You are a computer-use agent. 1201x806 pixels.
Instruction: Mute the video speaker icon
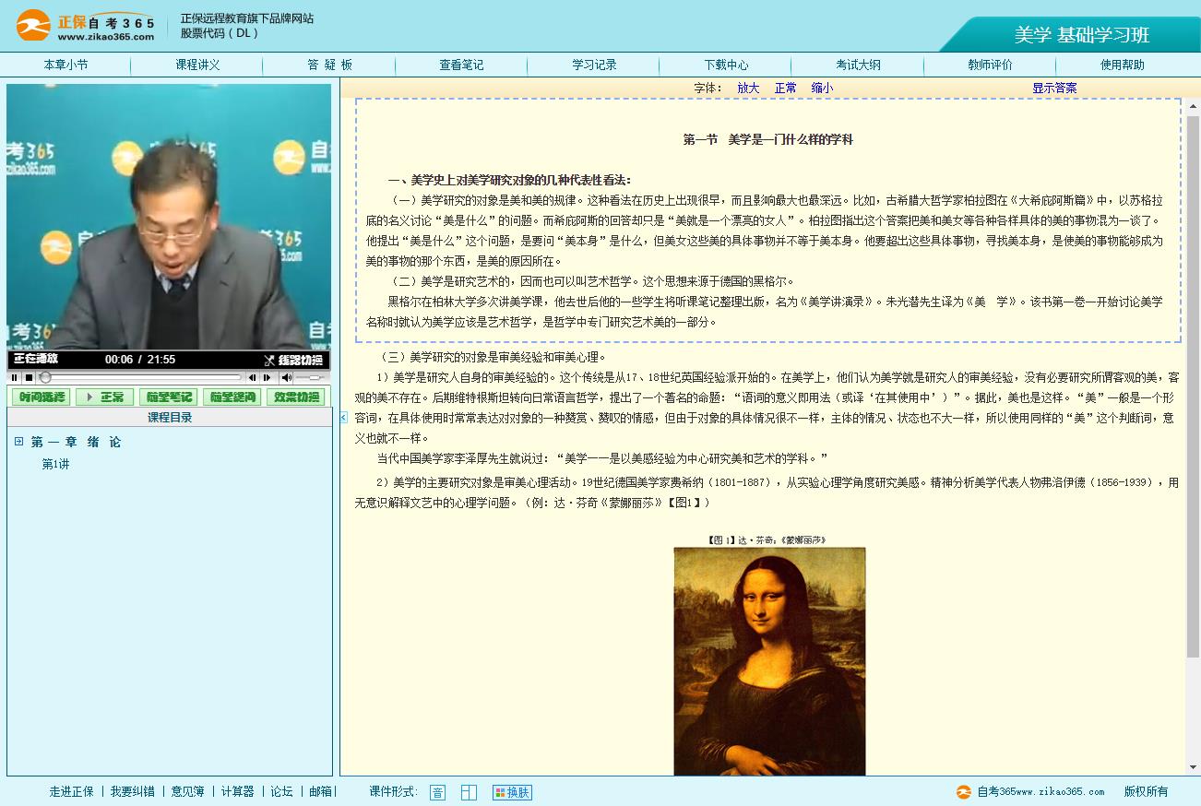point(287,377)
